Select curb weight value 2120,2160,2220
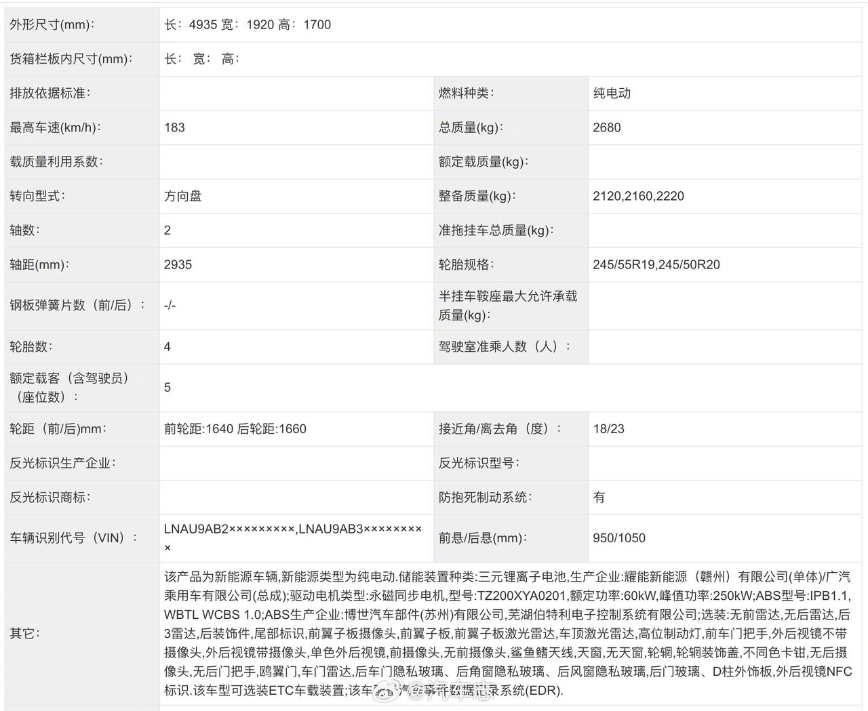Viewport: 868px width, 711px height. tap(639, 196)
